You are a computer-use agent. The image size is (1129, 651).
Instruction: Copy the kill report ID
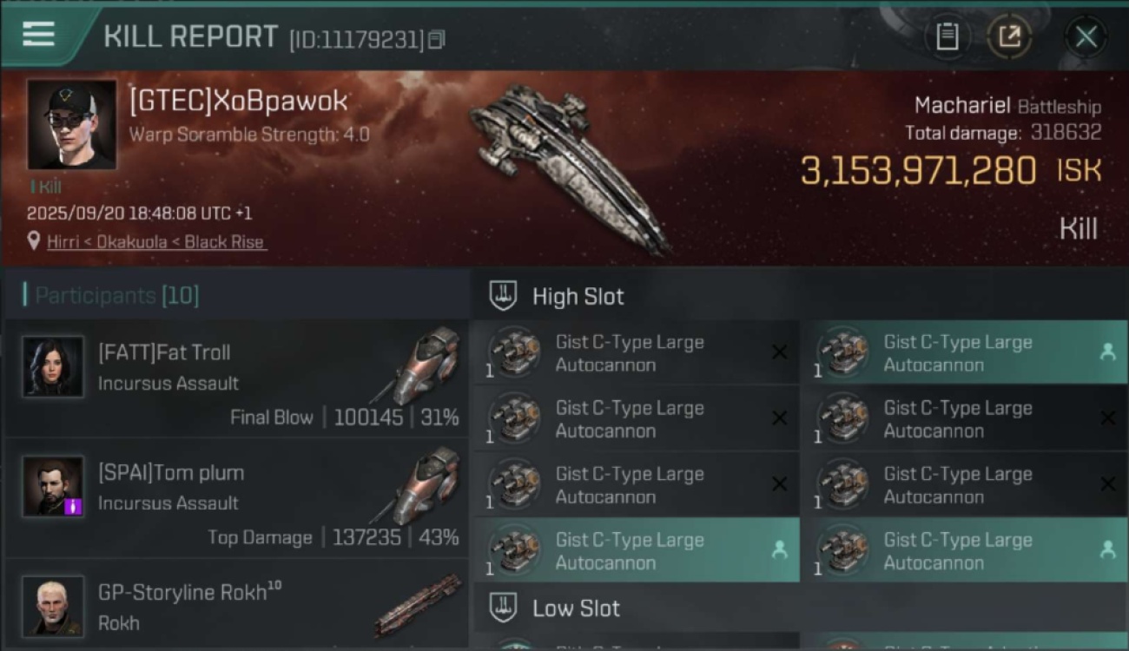pyautogui.click(x=436, y=39)
